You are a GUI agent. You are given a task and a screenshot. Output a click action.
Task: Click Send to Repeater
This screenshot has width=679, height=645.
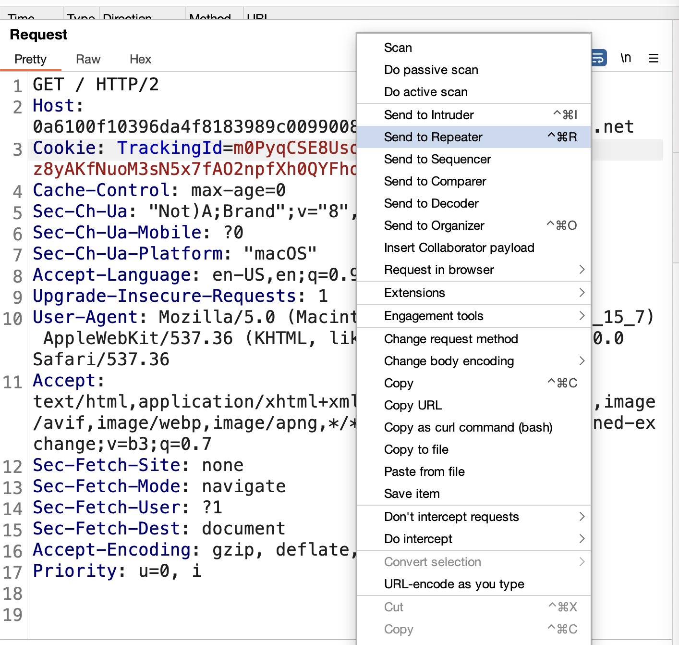tap(474, 137)
